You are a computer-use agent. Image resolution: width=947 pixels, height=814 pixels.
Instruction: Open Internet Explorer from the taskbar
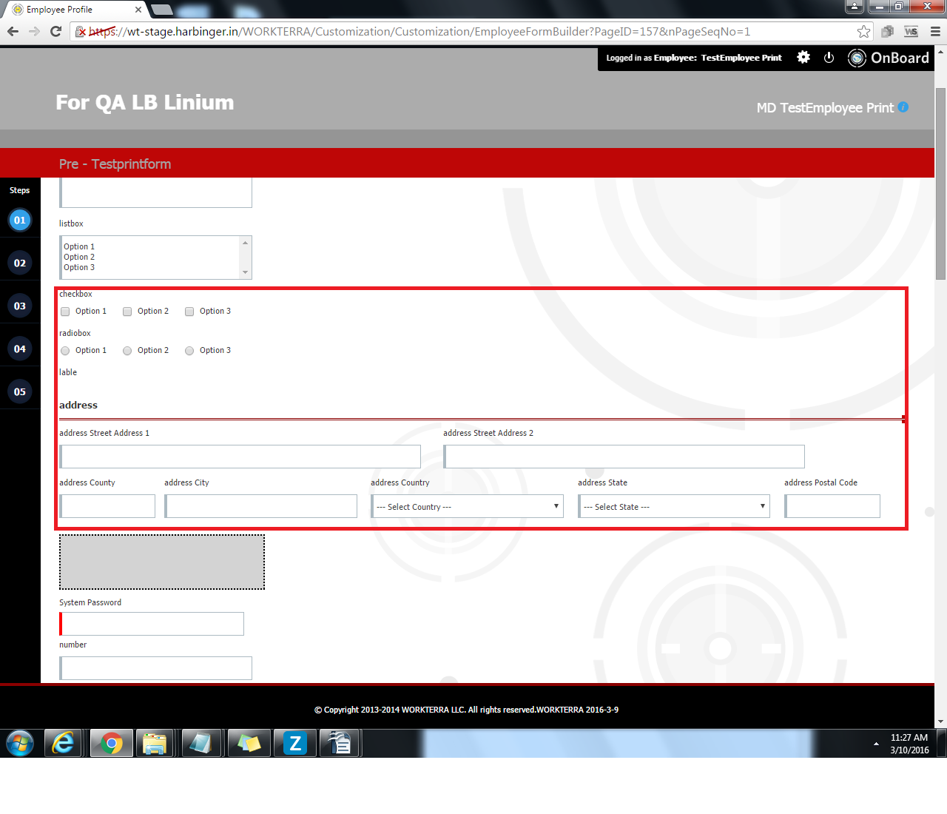[64, 743]
